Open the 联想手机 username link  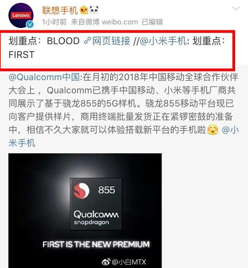60,10
